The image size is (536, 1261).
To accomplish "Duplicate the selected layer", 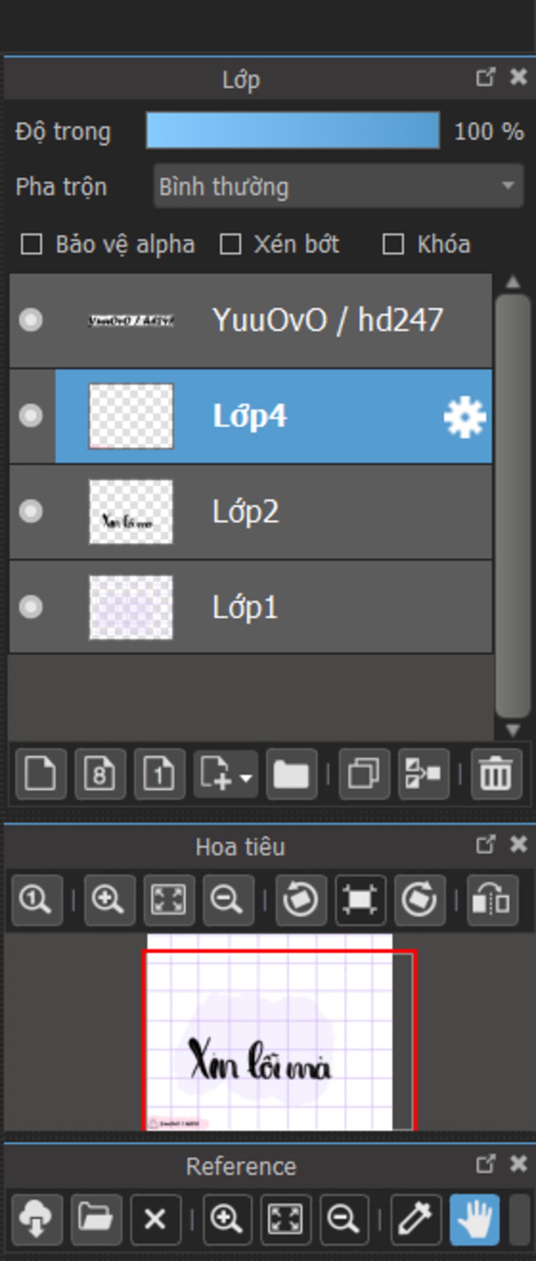I will (364, 774).
